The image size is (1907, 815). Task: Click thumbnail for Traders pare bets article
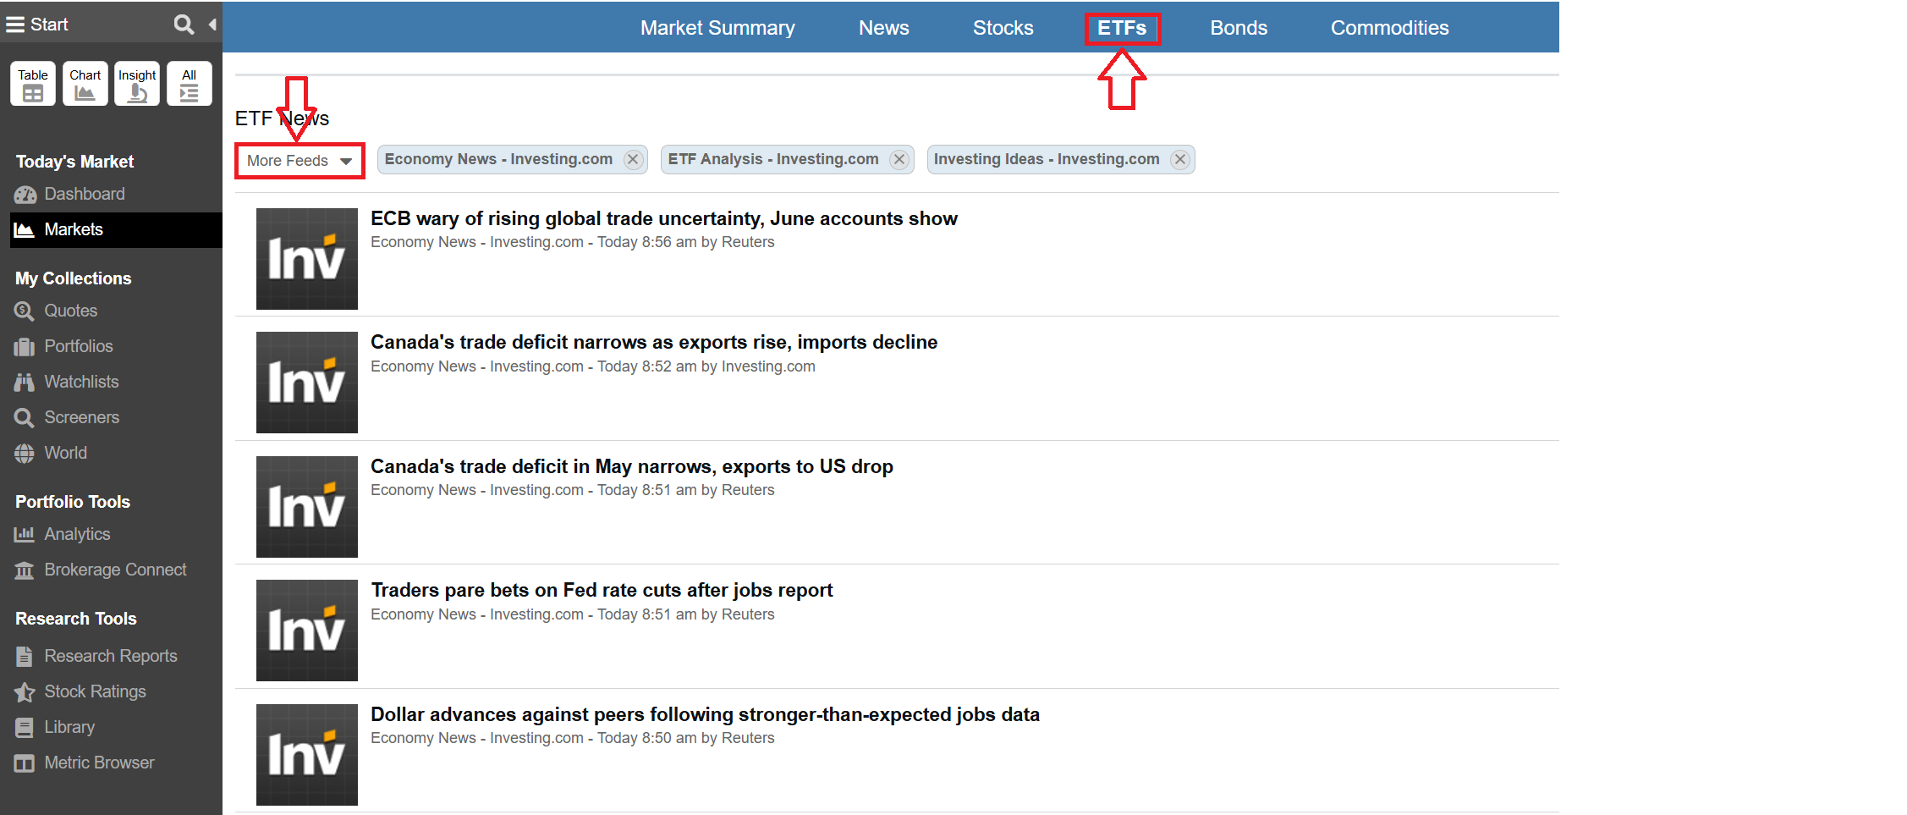[x=307, y=631]
